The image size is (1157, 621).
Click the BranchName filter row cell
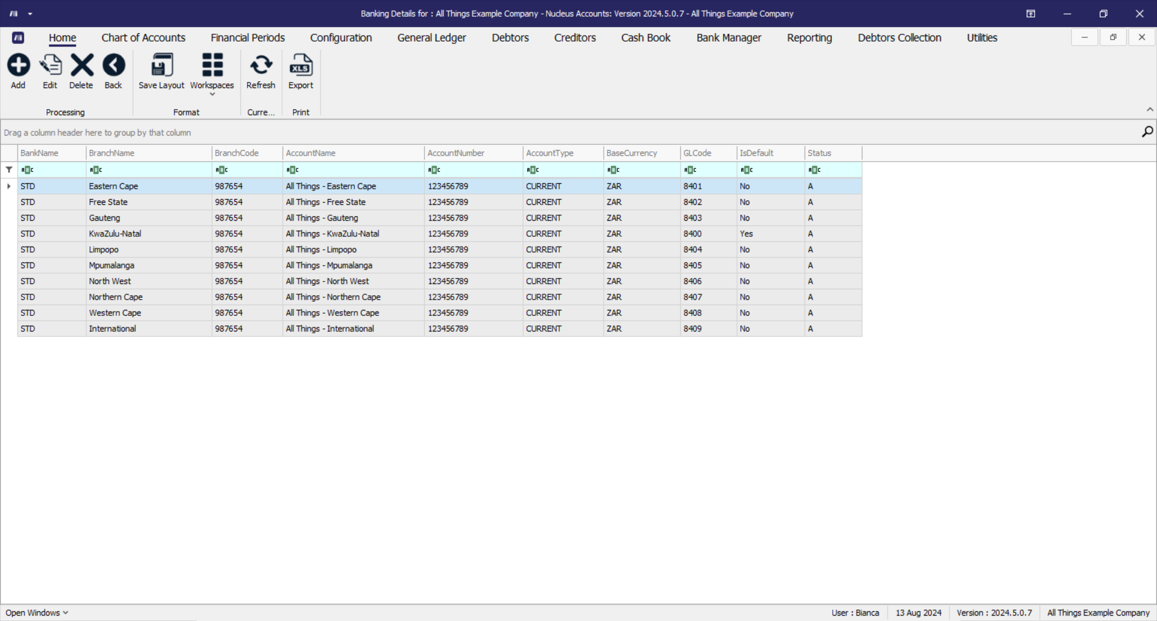pyautogui.click(x=149, y=170)
